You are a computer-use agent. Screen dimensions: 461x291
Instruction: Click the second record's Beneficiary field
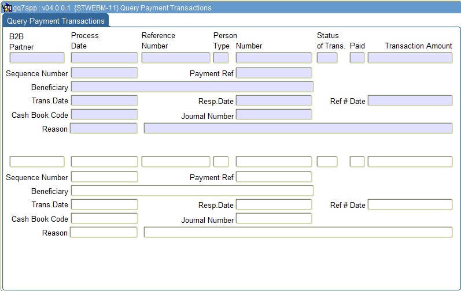pos(192,191)
